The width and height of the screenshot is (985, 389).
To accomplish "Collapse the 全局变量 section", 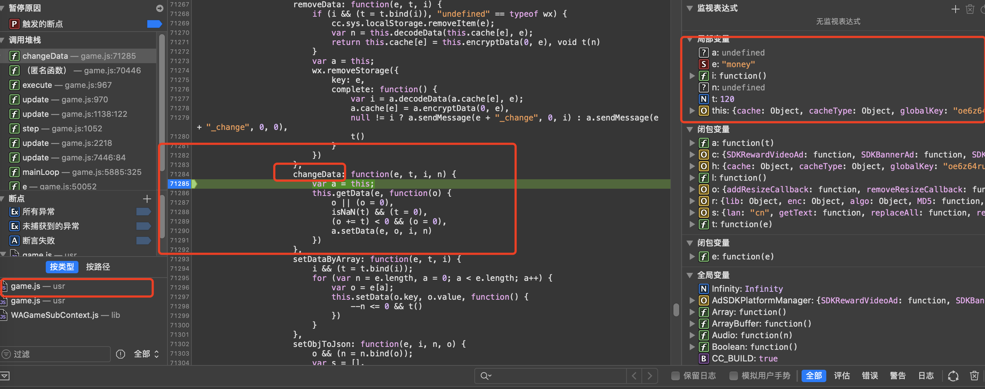I will click(690, 275).
